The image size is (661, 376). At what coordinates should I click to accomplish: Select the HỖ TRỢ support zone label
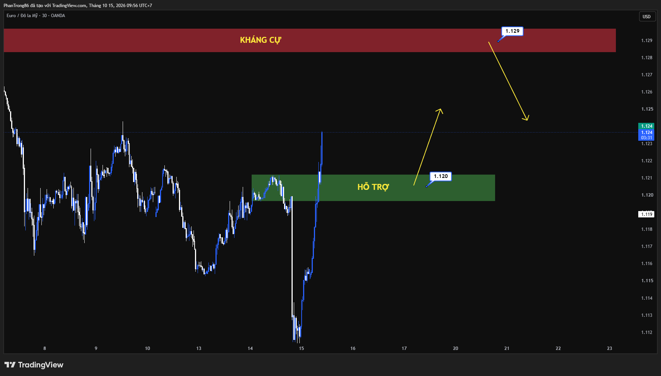point(373,187)
